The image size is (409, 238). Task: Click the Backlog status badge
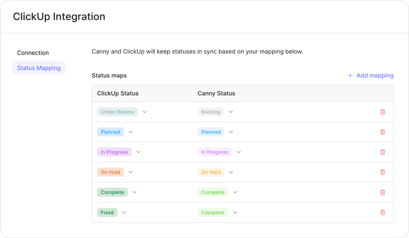point(211,112)
